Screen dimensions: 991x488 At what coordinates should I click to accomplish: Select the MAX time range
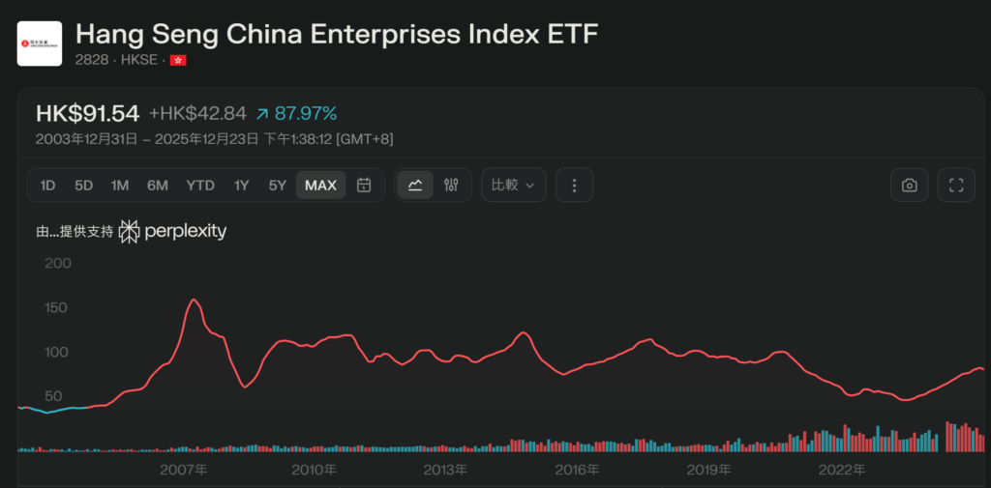[320, 186]
